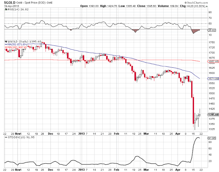Click the final candlestick near 1395 on price chart
This screenshot has height=172, width=219.
200,115
